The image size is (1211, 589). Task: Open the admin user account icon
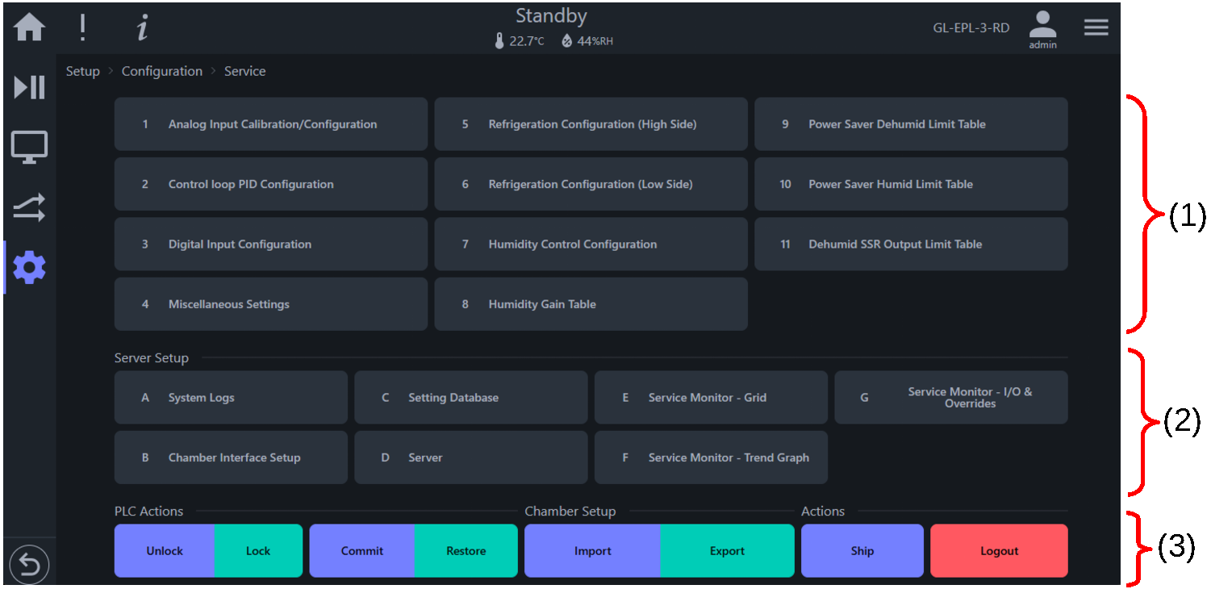(1042, 30)
